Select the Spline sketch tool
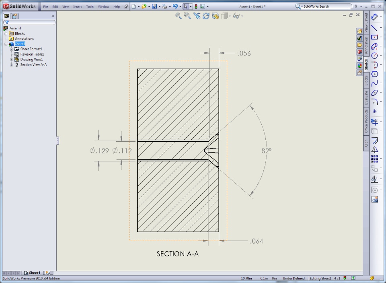 [374, 84]
